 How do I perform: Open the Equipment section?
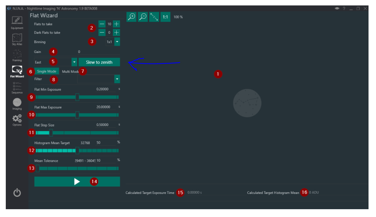coord(17,23)
